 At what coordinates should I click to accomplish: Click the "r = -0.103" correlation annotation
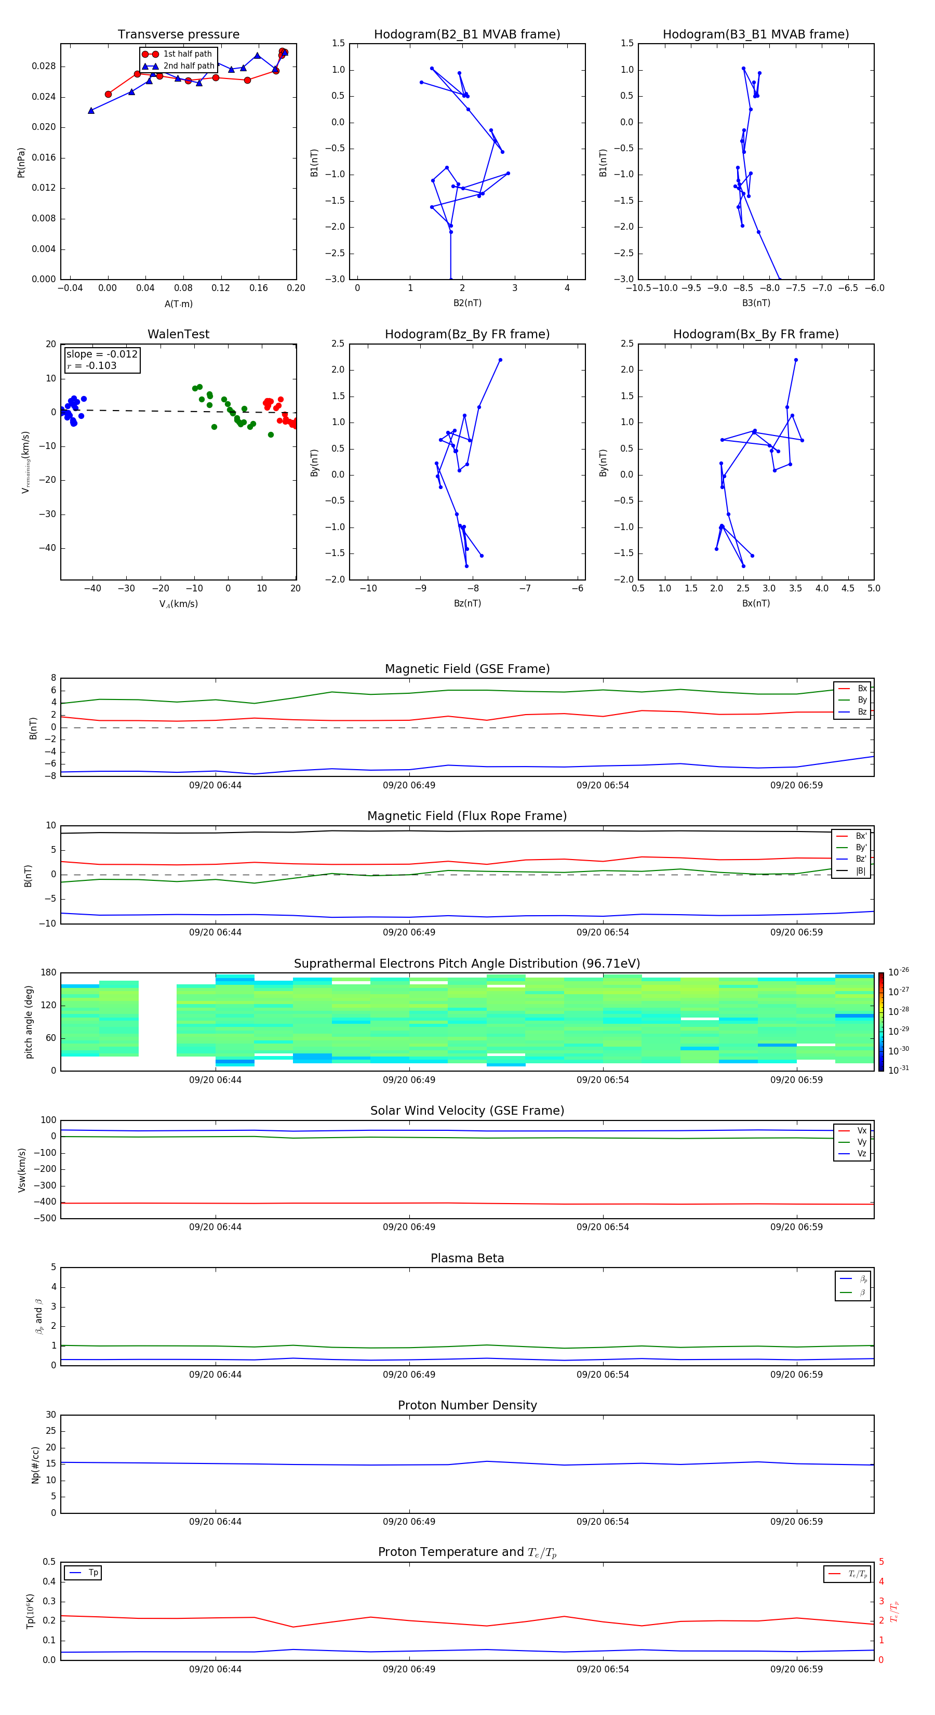[92, 365]
